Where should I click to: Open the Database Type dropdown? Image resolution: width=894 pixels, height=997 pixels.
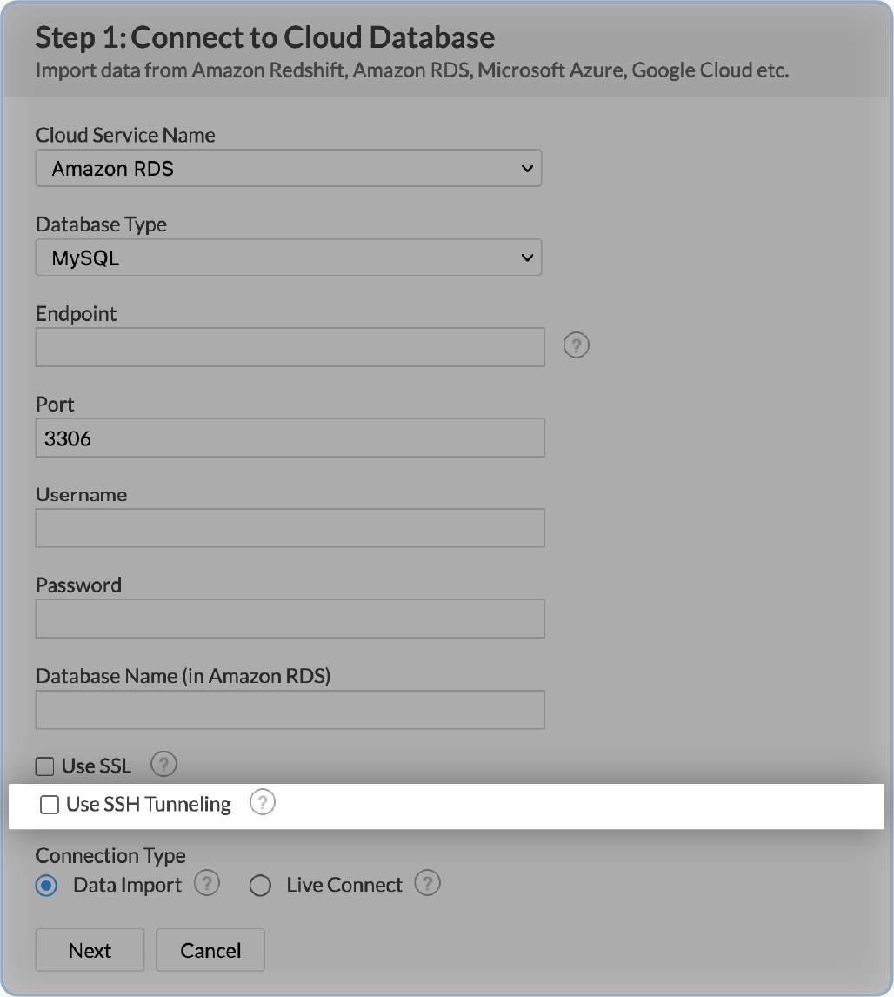[x=289, y=258]
